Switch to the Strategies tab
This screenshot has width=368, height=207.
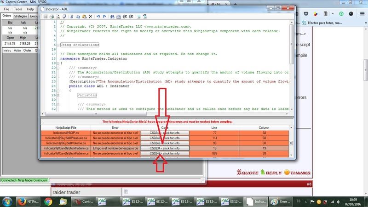21,16
